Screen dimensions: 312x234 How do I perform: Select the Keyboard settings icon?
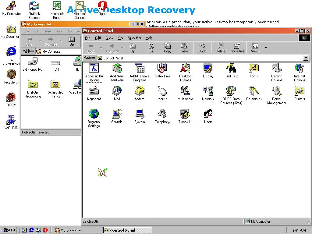point(94,94)
